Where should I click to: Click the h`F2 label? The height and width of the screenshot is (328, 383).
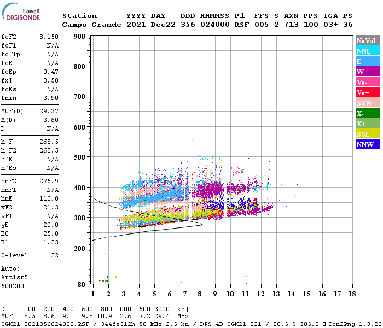(x=9, y=150)
